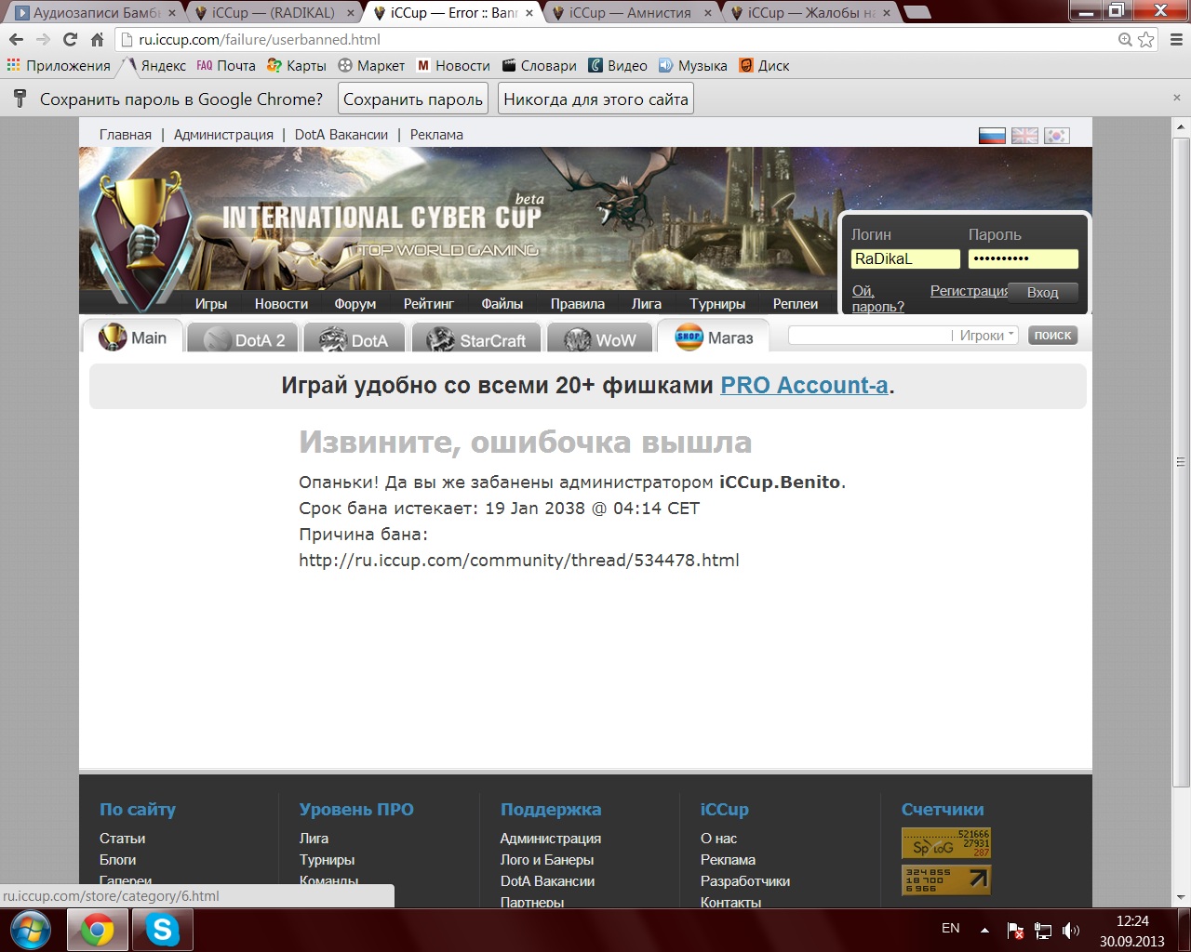This screenshot has height=952, width=1191.
Task: Open the Реплеи nav menu
Action: tap(796, 304)
